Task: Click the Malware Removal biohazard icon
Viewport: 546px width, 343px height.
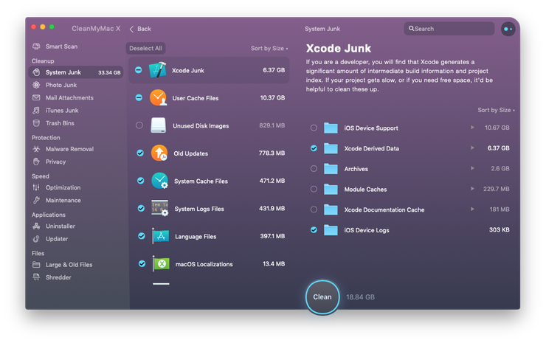Action: click(36, 149)
